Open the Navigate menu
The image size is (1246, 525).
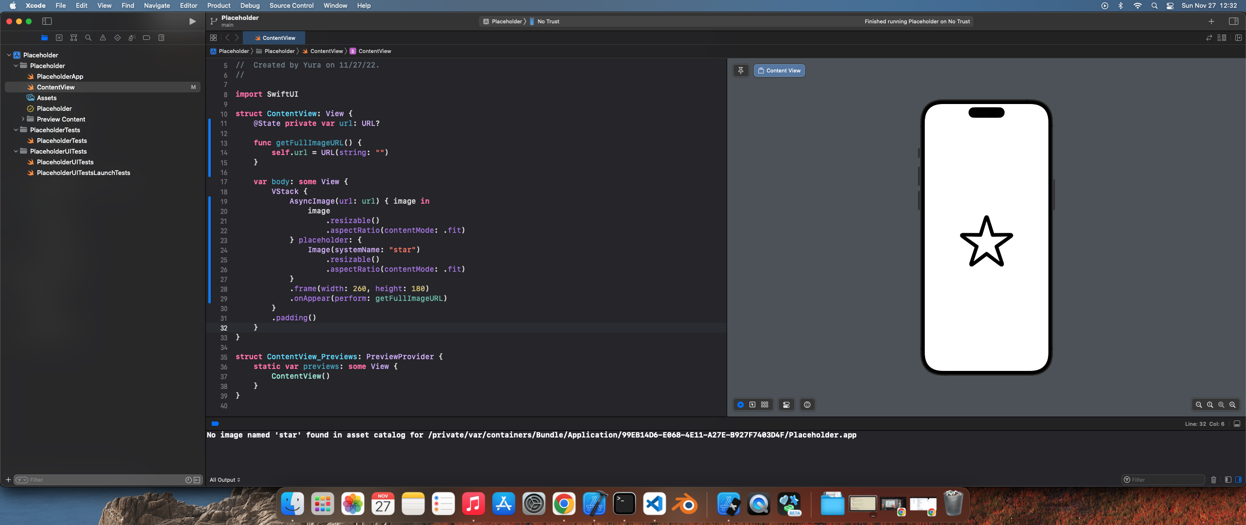(x=157, y=5)
